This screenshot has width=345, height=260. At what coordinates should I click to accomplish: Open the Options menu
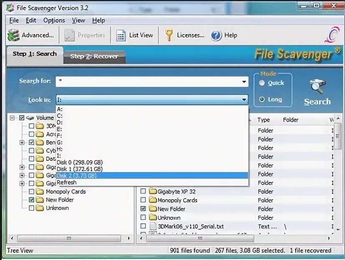pyautogui.click(x=54, y=20)
